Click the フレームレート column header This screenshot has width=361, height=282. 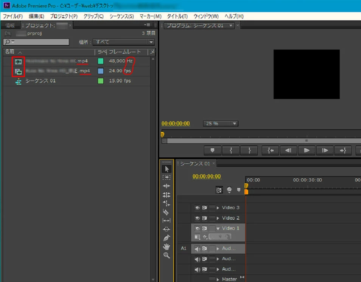[x=124, y=52]
